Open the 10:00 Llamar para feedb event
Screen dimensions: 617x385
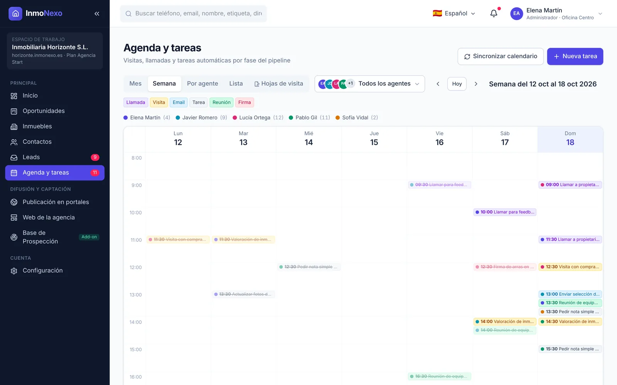click(x=505, y=212)
